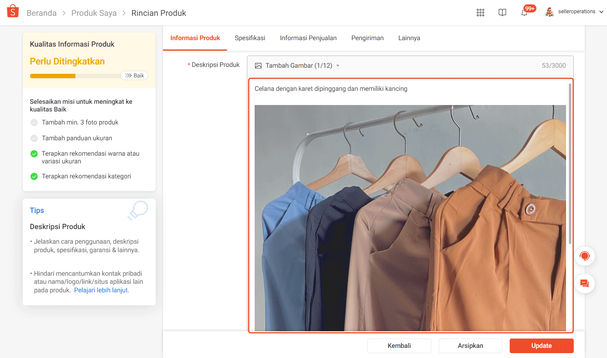Open the Pengiriman tab

pyautogui.click(x=367, y=38)
